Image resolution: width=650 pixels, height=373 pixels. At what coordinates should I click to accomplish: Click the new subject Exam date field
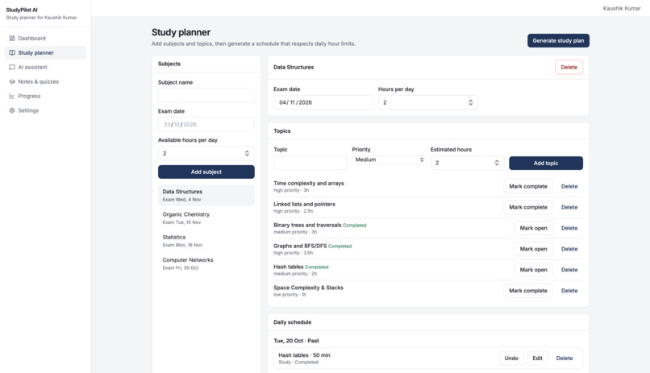point(206,125)
